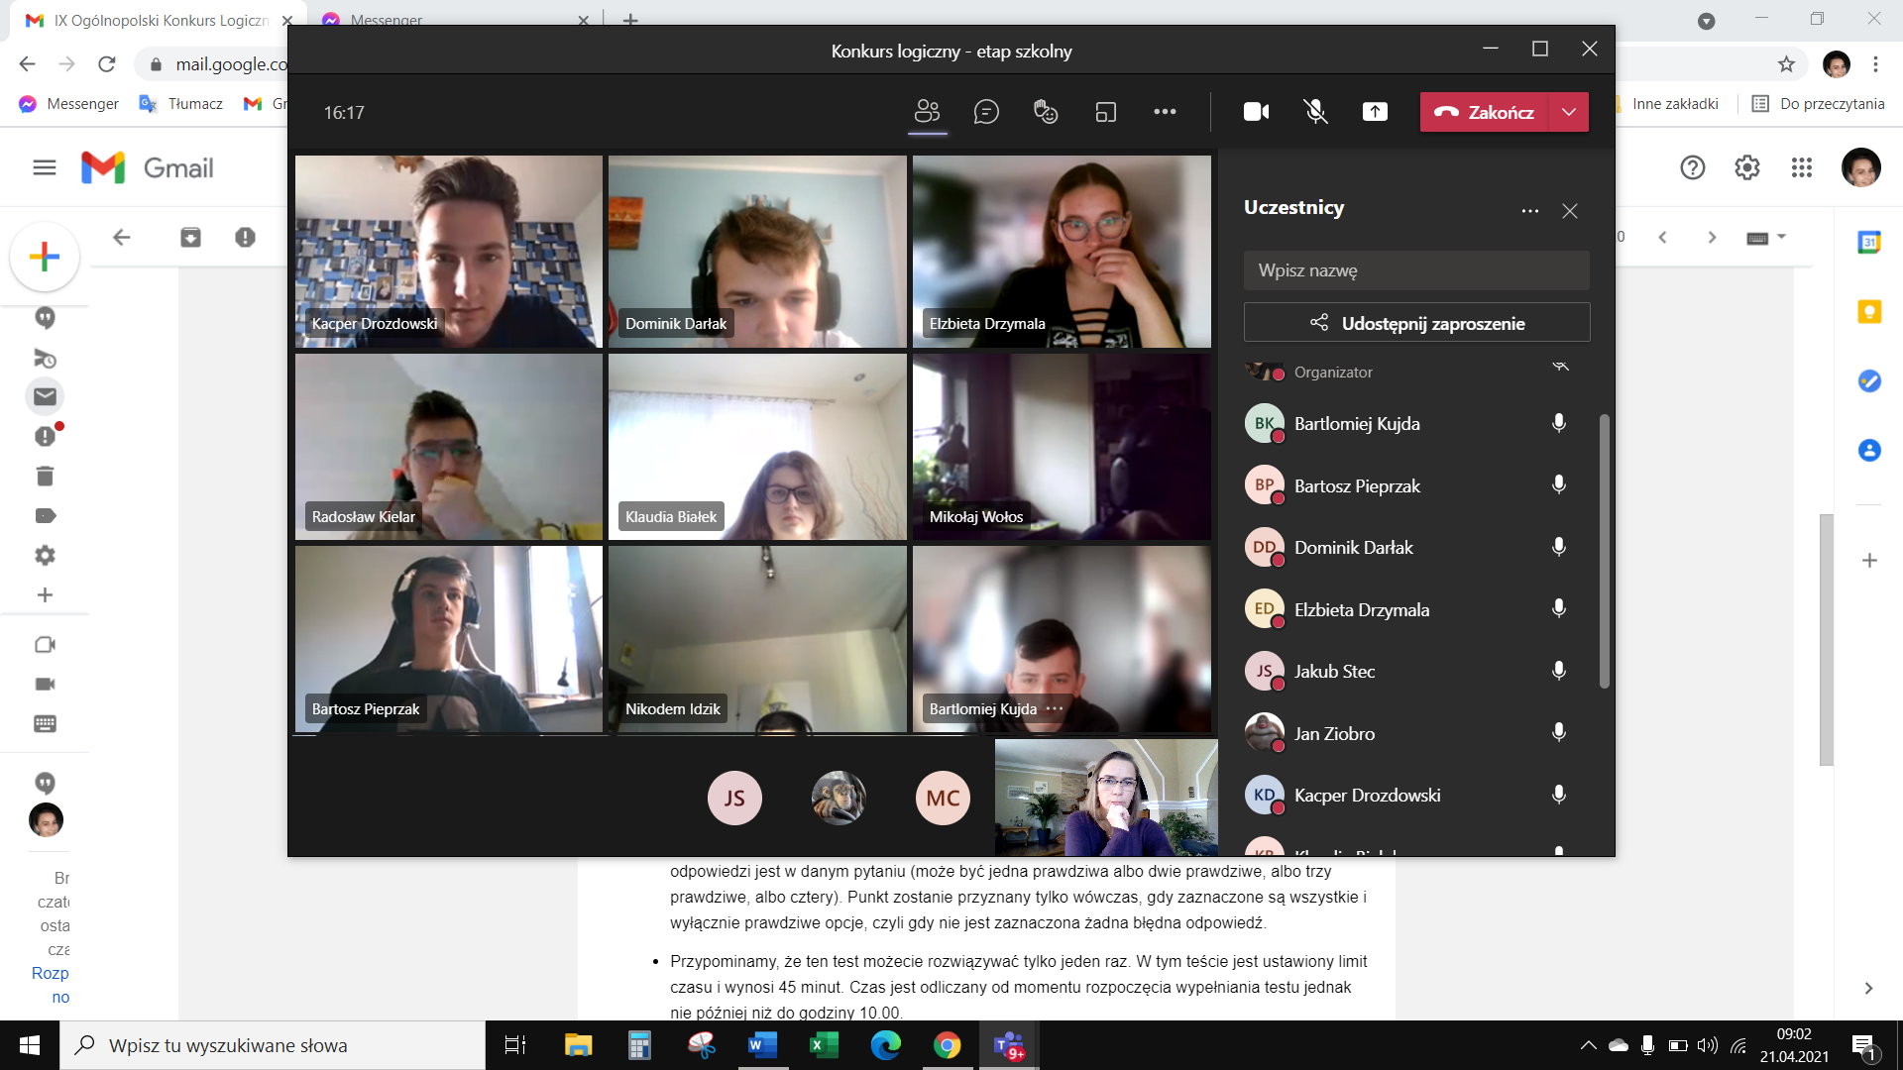Open the breakout rooms icon
1903x1070 pixels.
[1106, 112]
